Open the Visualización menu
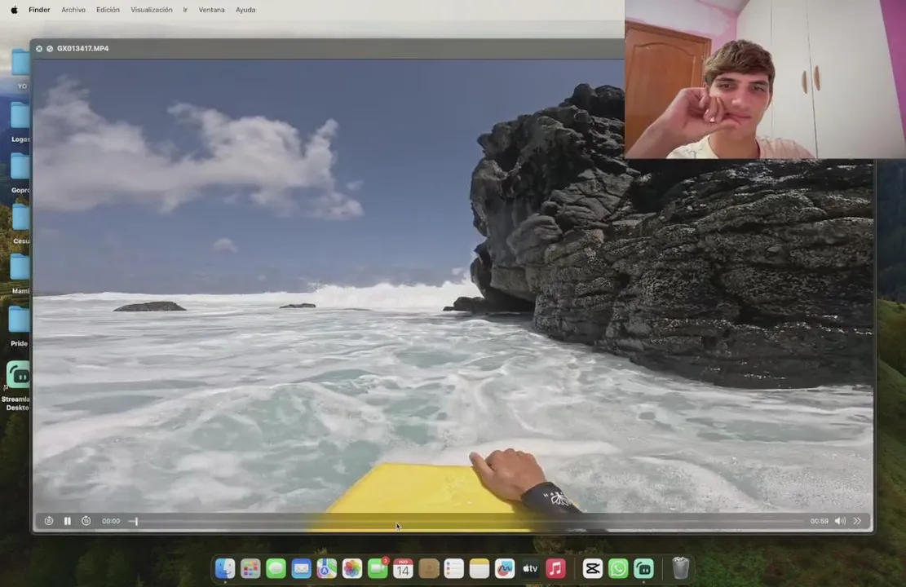The height and width of the screenshot is (587, 906). tap(152, 10)
